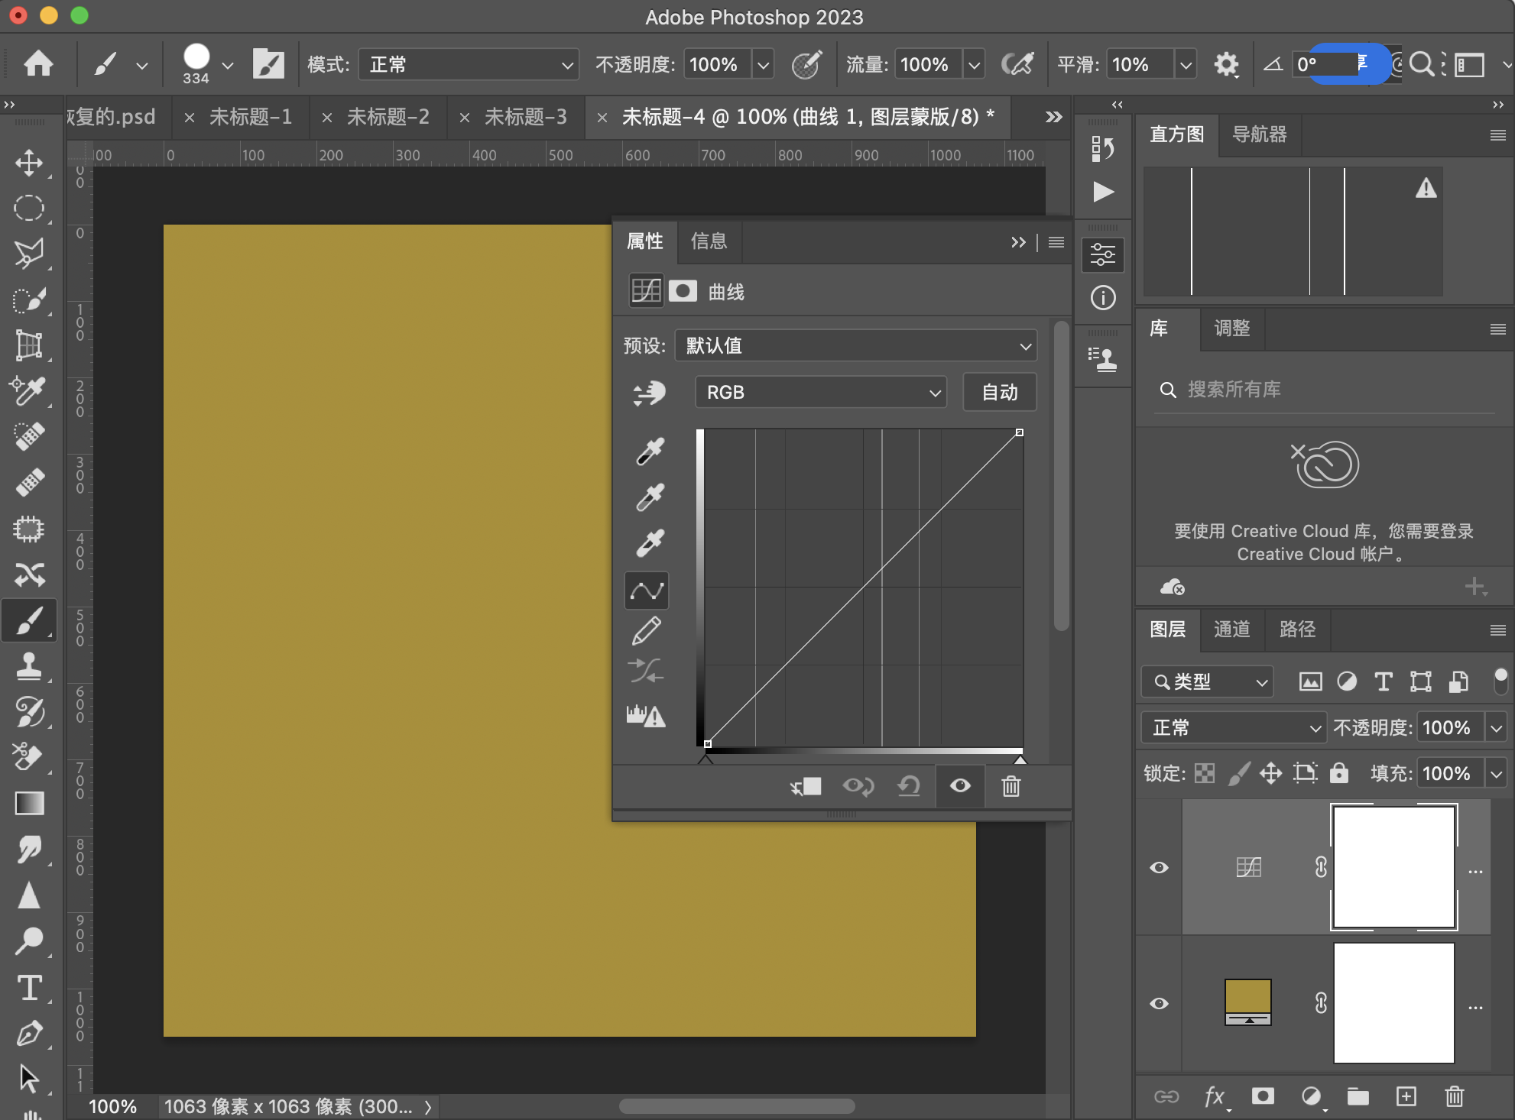Go to the Home screen icon
This screenshot has height=1120, width=1515.
(38, 64)
